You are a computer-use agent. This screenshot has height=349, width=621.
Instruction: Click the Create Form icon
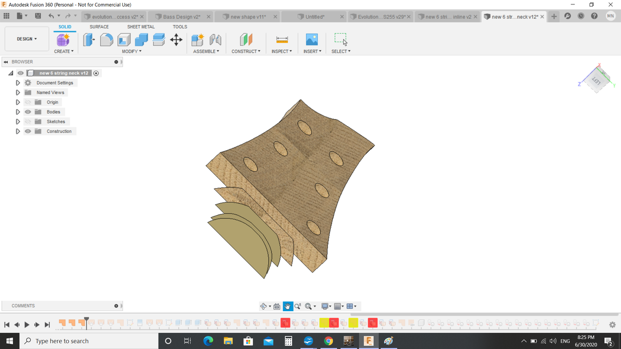64,40
